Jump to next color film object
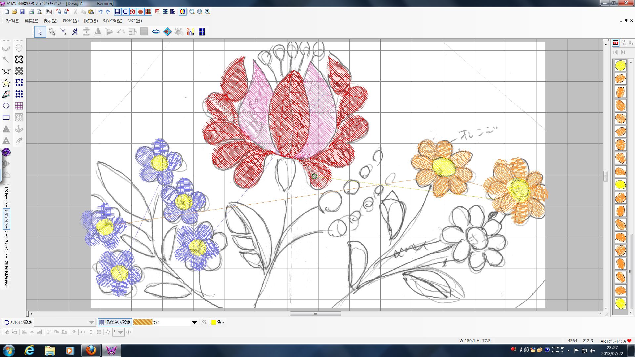 point(623,52)
